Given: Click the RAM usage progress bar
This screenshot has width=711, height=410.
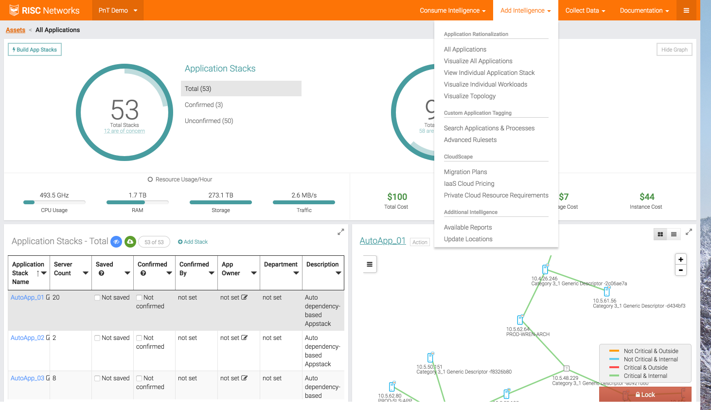Looking at the screenshot, I should (x=138, y=202).
